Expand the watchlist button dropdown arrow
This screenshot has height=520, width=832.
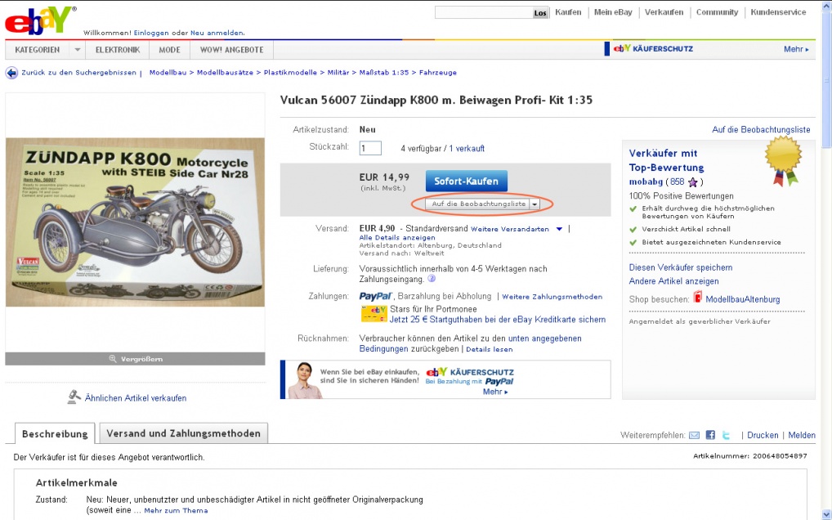click(x=535, y=204)
